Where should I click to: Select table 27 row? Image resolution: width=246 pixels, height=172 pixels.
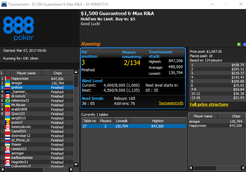click(x=134, y=126)
